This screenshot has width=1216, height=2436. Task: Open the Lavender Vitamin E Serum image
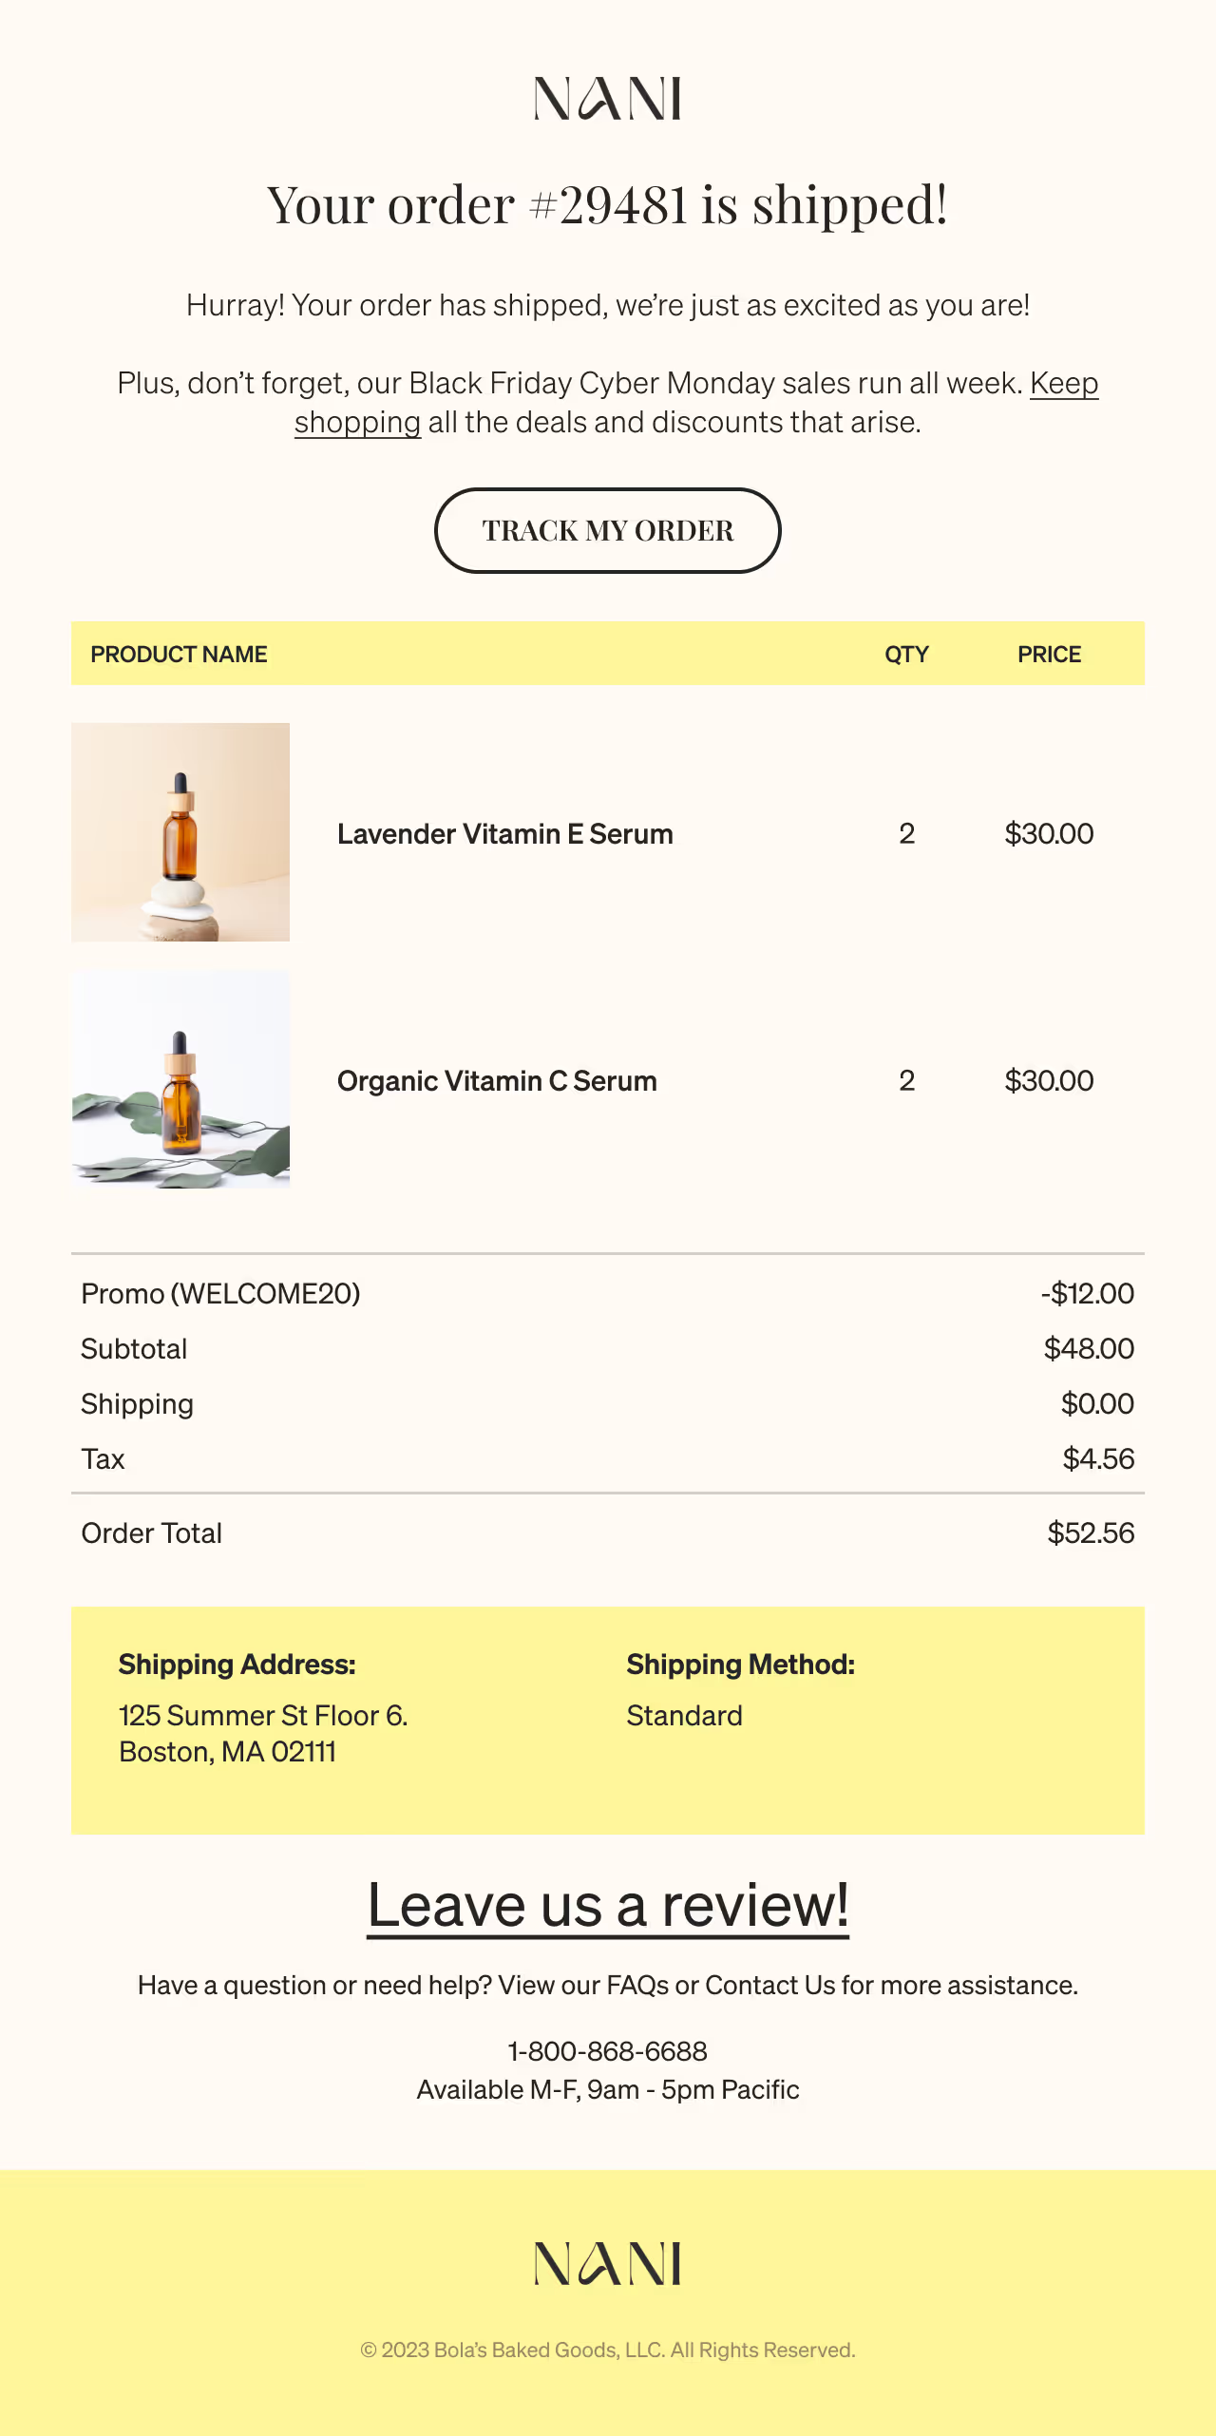pyautogui.click(x=180, y=832)
